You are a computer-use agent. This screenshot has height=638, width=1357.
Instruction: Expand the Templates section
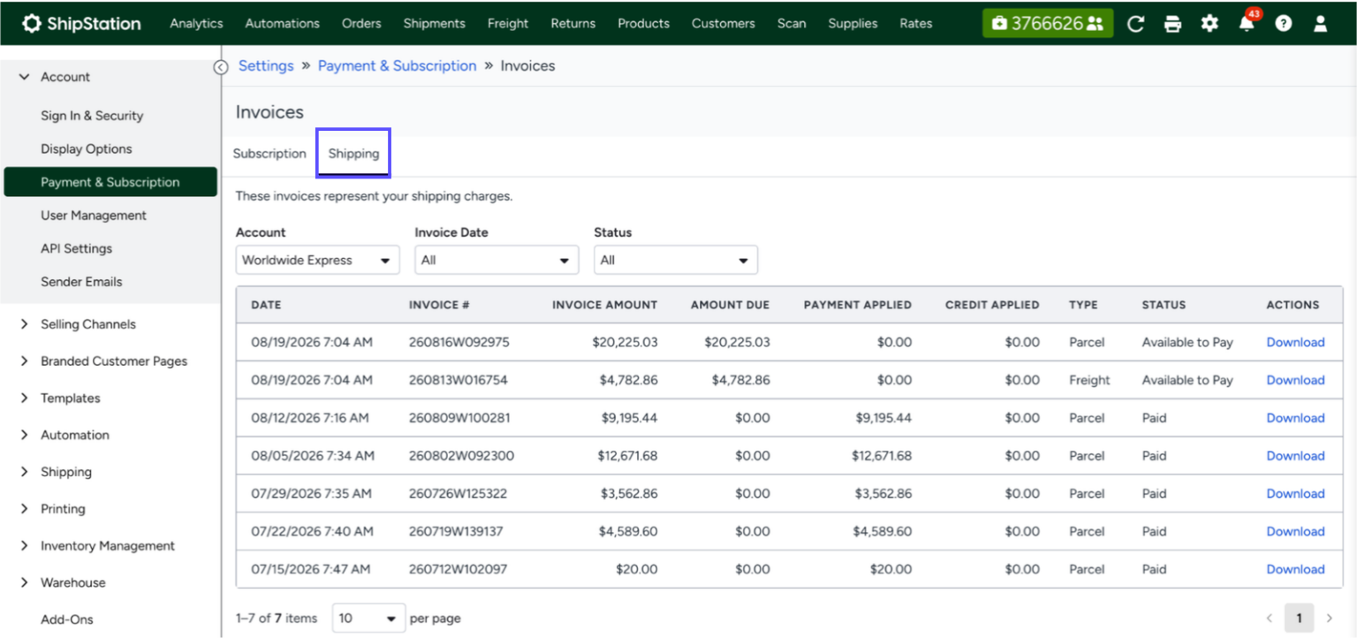click(x=24, y=398)
